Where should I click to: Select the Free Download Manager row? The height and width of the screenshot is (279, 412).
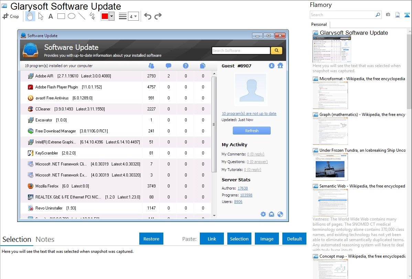coord(116,131)
